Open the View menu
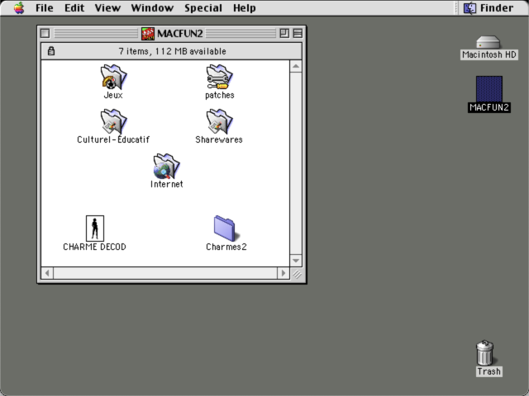This screenshot has width=529, height=396. tap(107, 7)
